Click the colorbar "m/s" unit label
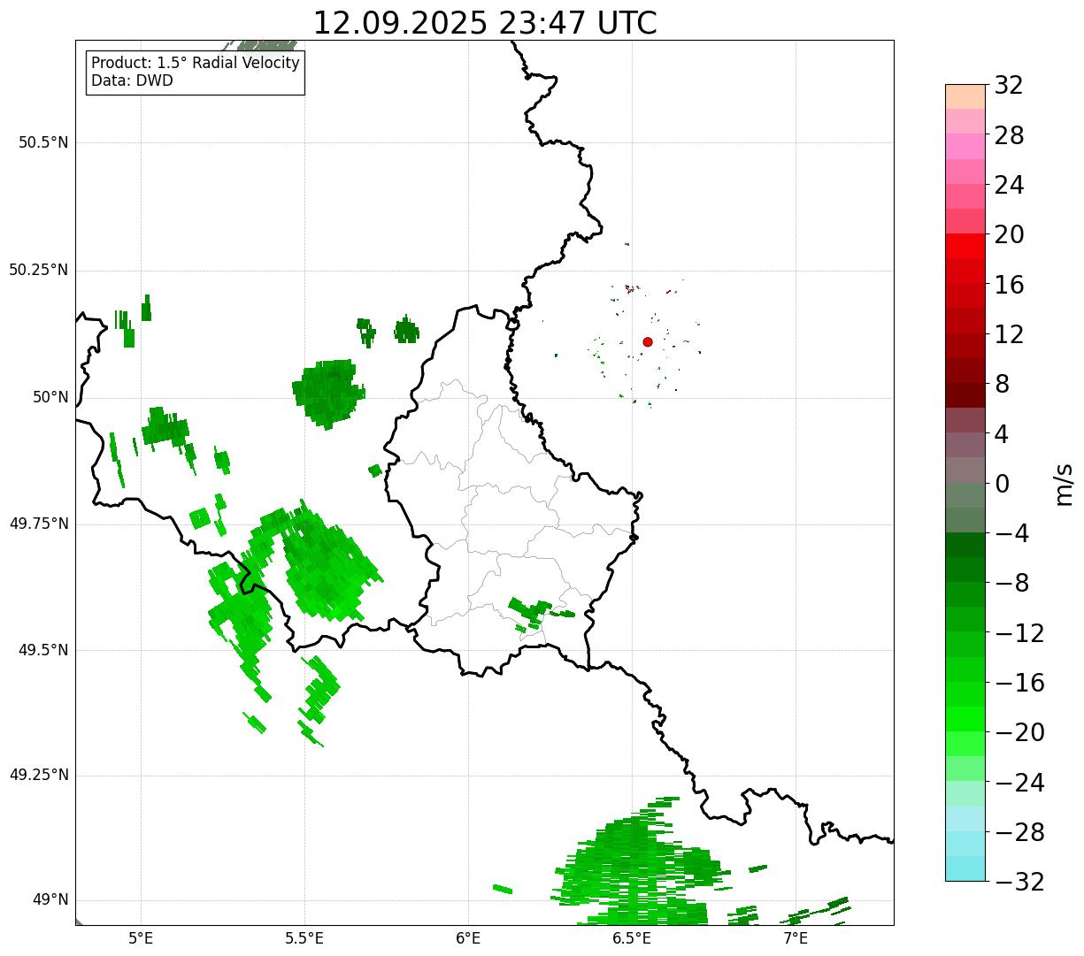 (1063, 484)
